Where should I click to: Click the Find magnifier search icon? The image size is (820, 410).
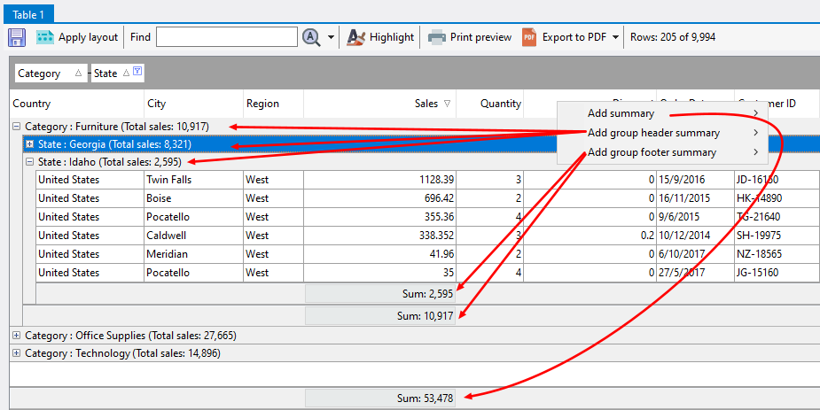click(311, 37)
